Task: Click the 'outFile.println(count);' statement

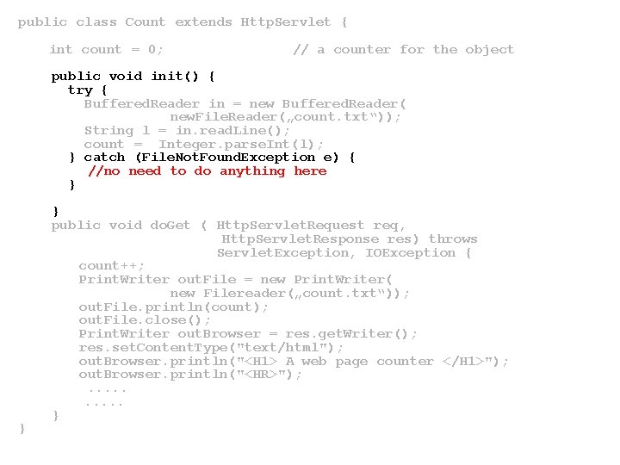Action: [x=173, y=307]
